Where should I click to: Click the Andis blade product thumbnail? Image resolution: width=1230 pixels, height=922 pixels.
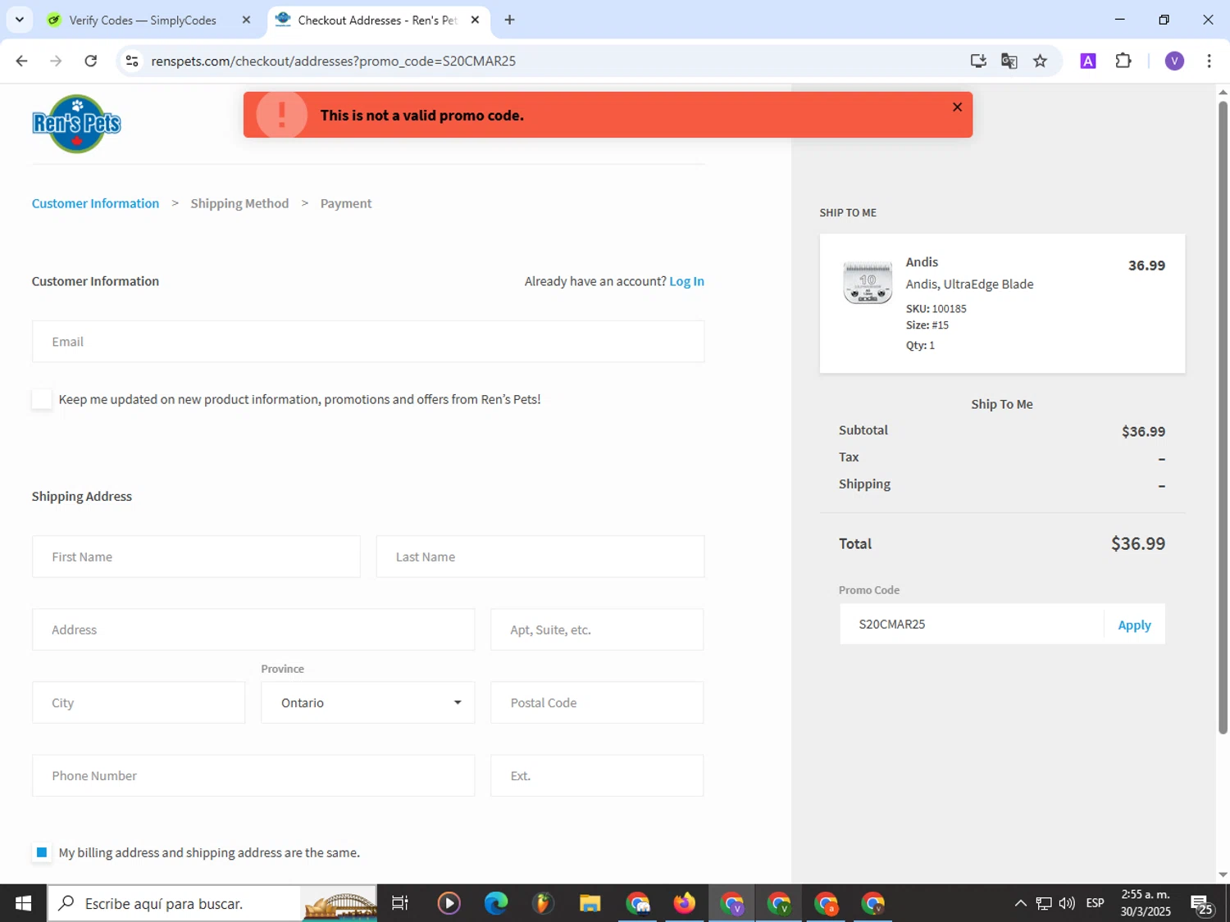[868, 283]
